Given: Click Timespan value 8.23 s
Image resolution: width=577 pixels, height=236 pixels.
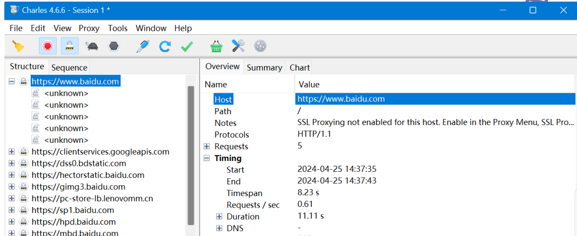Looking at the screenshot, I should pos(308,193).
